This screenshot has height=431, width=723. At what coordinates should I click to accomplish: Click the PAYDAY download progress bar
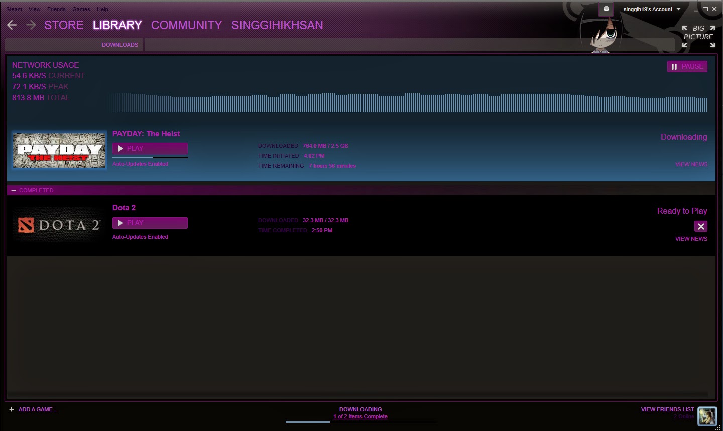coord(150,157)
